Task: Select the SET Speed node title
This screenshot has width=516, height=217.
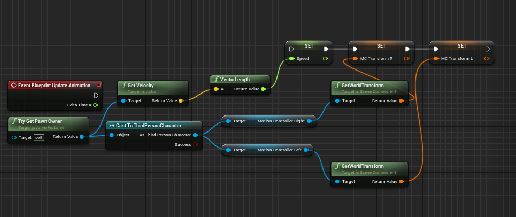Action: click(x=309, y=46)
